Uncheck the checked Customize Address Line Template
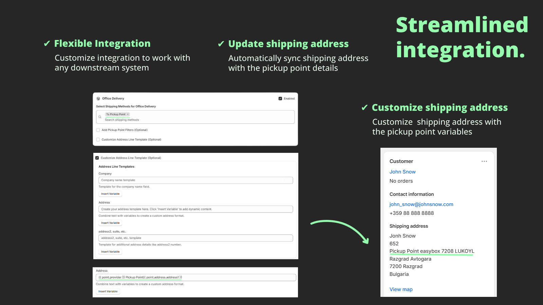The image size is (543, 305). 97,158
